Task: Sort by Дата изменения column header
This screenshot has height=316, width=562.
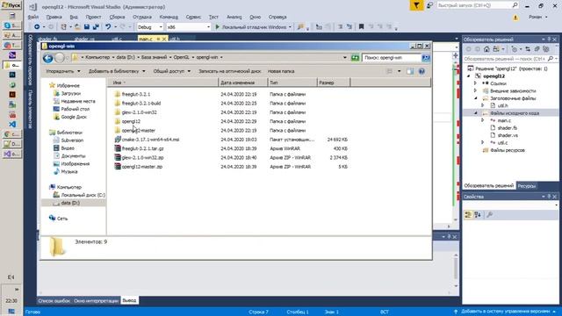Action: point(243,83)
